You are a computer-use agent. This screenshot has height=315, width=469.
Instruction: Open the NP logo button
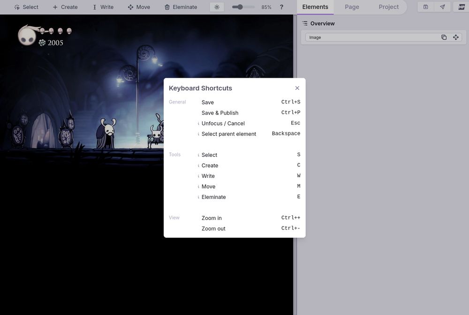pyautogui.click(x=461, y=7)
